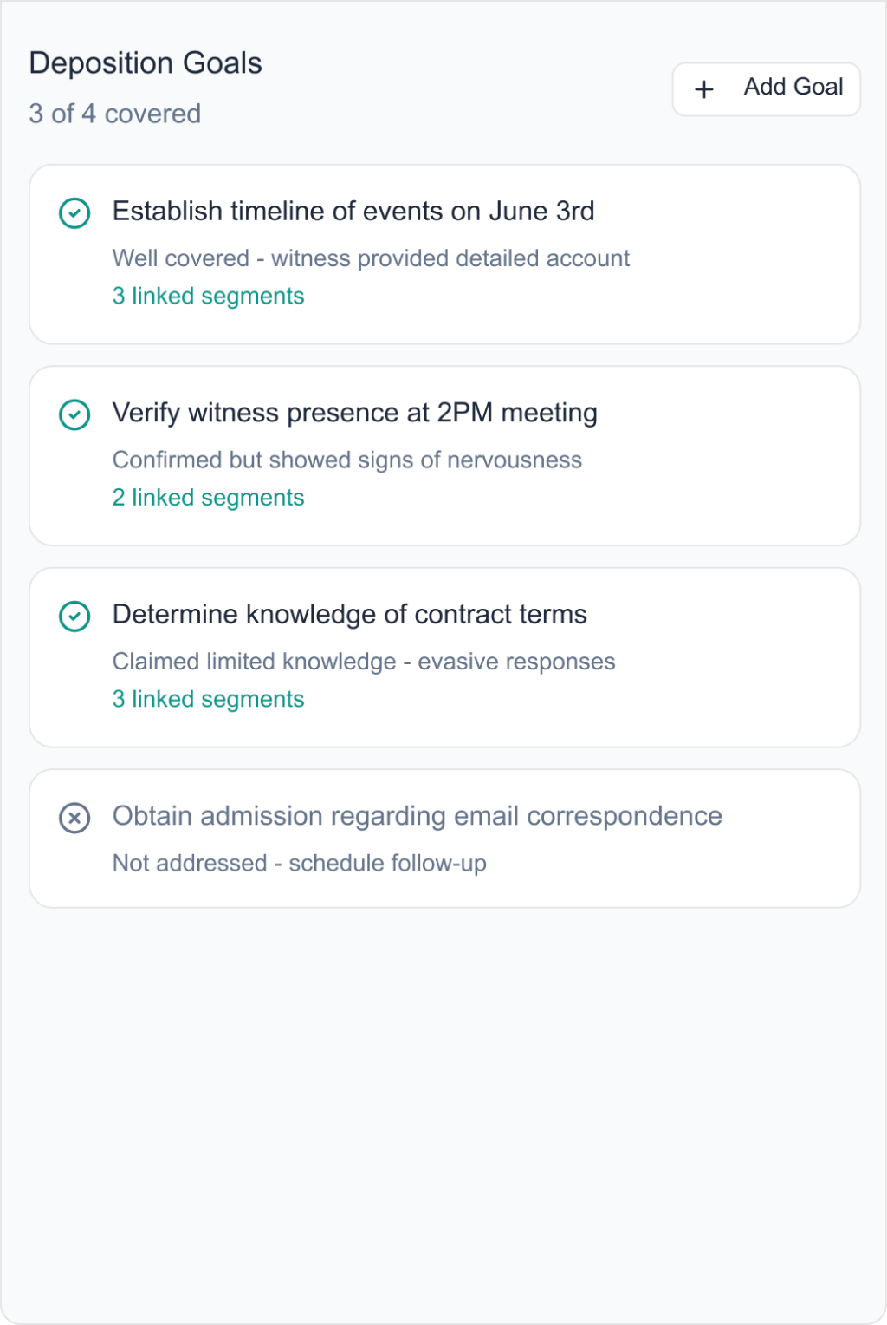Click the Add Goal button
The width and height of the screenshot is (887, 1325).
[x=766, y=88]
